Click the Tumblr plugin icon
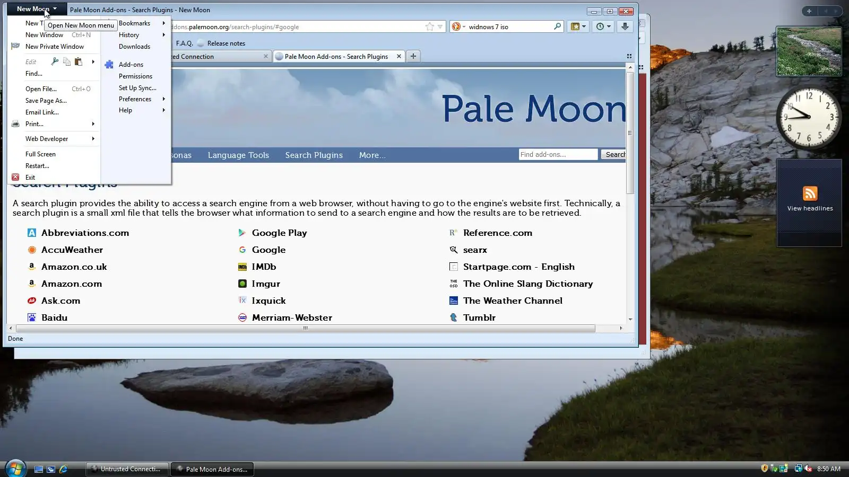The height and width of the screenshot is (477, 849). coord(454,317)
